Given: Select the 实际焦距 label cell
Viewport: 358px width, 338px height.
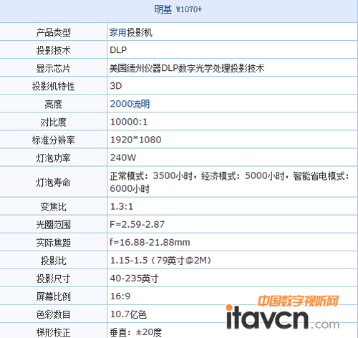Looking at the screenshot, I should point(53,242).
